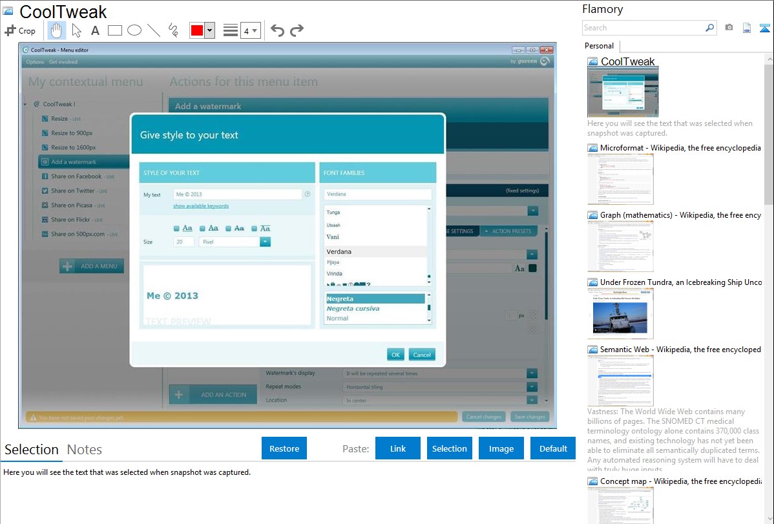Screen dimensions: 774x524
Task: Pick the ellipse drawing tool
Action: pos(134,30)
